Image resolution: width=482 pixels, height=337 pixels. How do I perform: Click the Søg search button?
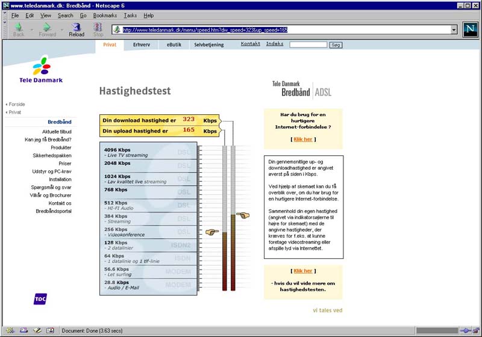coord(336,45)
